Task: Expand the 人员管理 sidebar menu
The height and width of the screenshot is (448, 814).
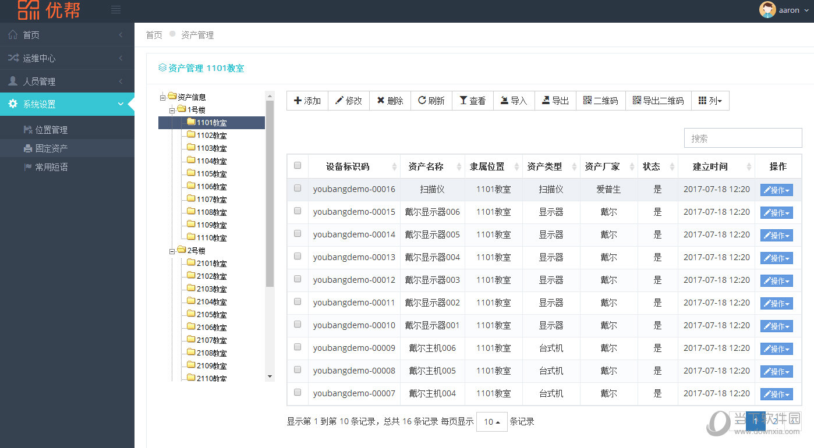Action: click(67, 81)
